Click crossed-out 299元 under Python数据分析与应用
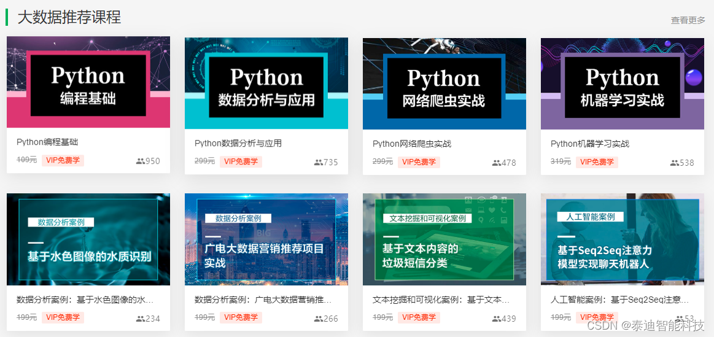Screen dimensions: 714x337 click(x=205, y=161)
